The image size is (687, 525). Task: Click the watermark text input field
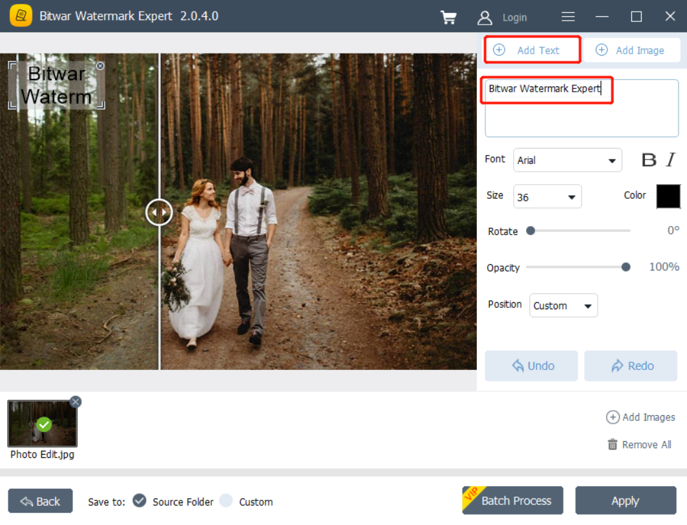(582, 108)
